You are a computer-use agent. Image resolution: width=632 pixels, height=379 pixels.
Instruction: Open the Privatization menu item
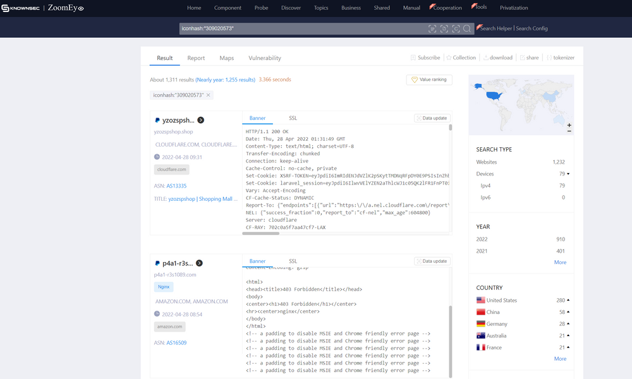coord(514,8)
